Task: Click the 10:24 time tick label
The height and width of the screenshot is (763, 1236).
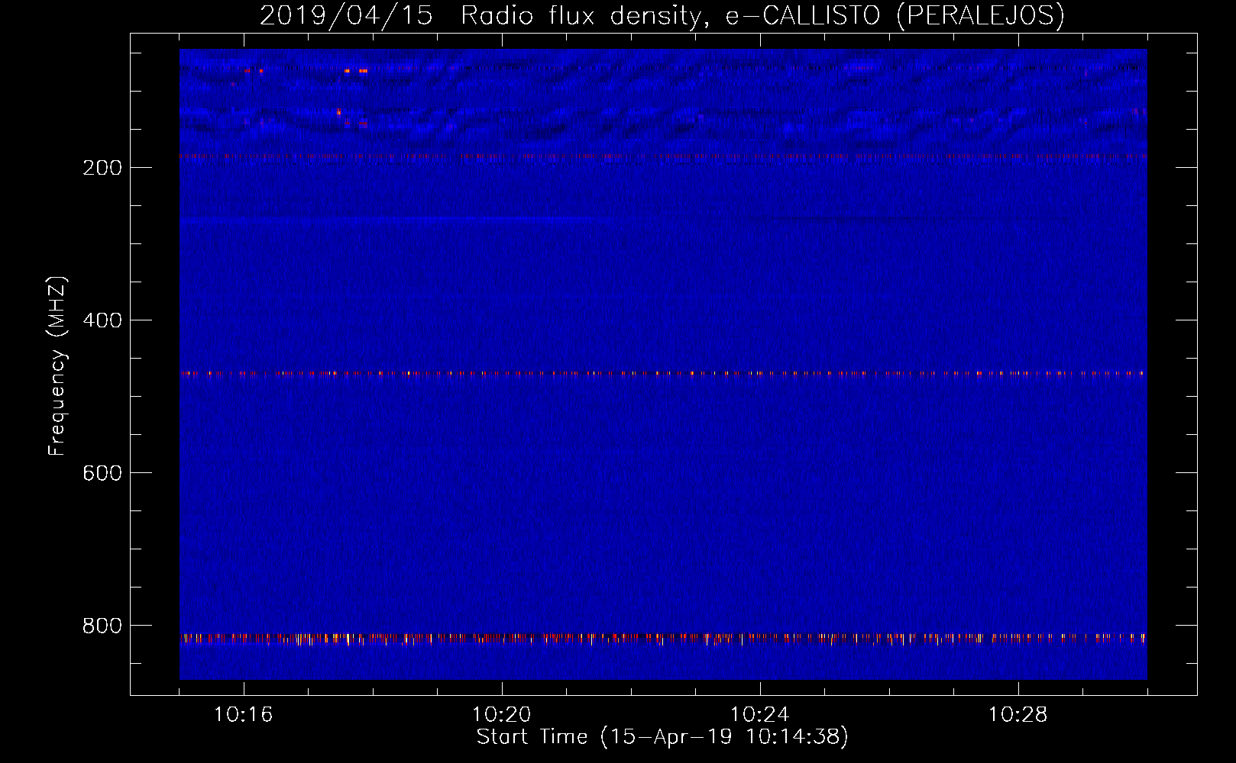Action: coord(759,715)
